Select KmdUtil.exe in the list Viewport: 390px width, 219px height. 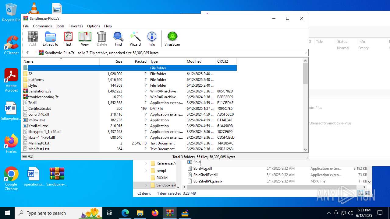pyautogui.click(x=129, y=126)
